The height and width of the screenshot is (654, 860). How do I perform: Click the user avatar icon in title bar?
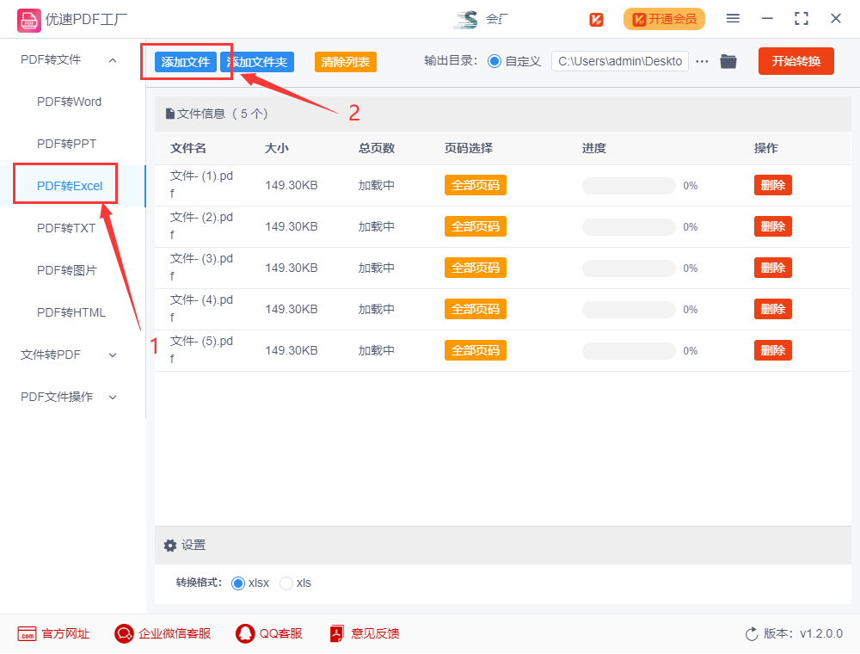coord(465,20)
